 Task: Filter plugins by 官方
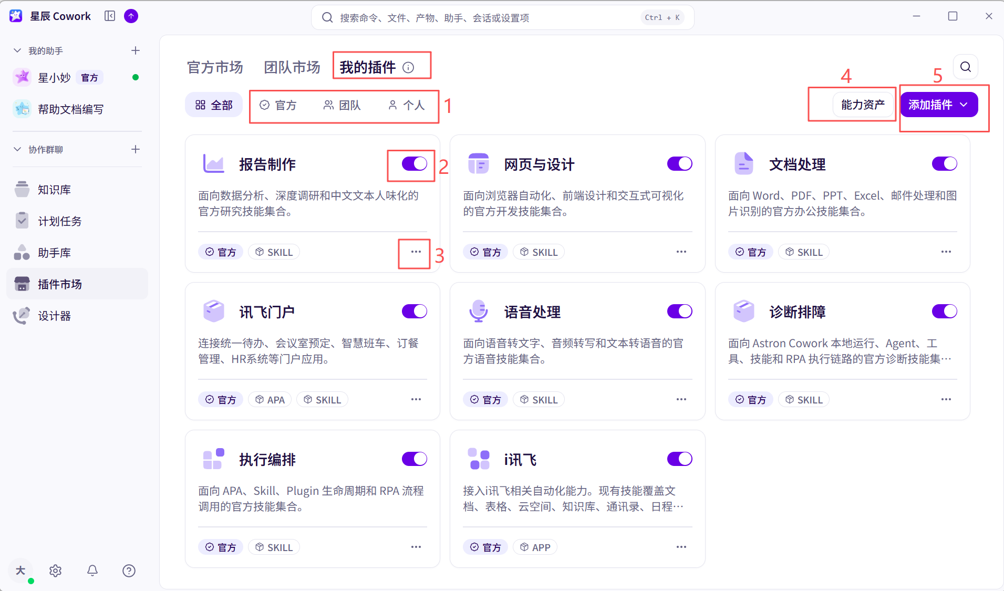(x=278, y=105)
